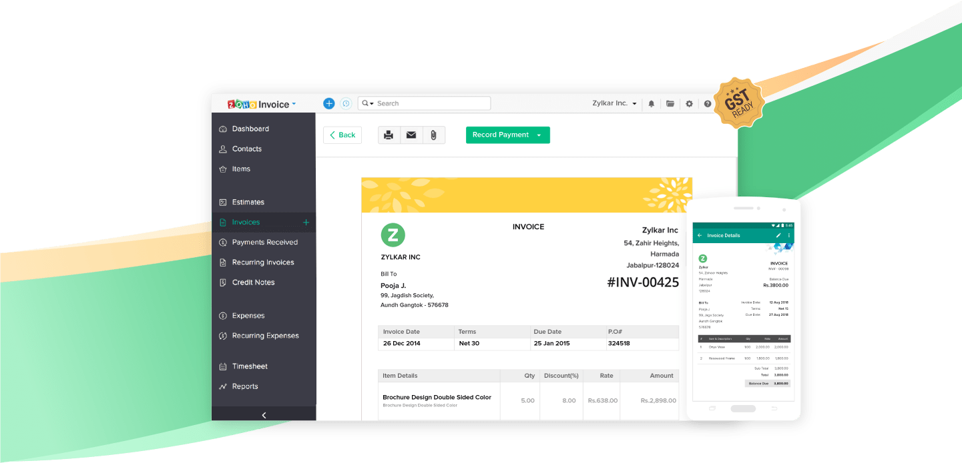The height and width of the screenshot is (463, 962).
Task: Email the invoice using the envelope icon
Action: (411, 135)
